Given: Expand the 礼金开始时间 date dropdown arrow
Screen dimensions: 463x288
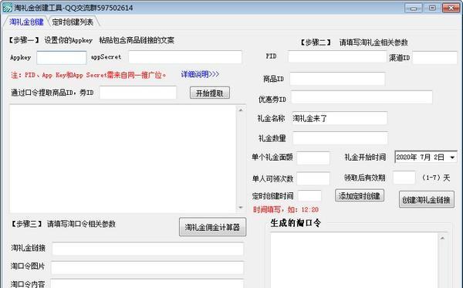Looking at the screenshot, I should point(452,158).
